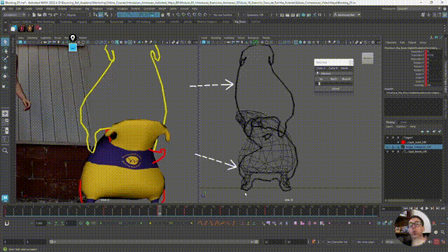Image resolution: width=448 pixels, height=252 pixels.
Task: Click the Play forwards button
Action: click(426, 209)
